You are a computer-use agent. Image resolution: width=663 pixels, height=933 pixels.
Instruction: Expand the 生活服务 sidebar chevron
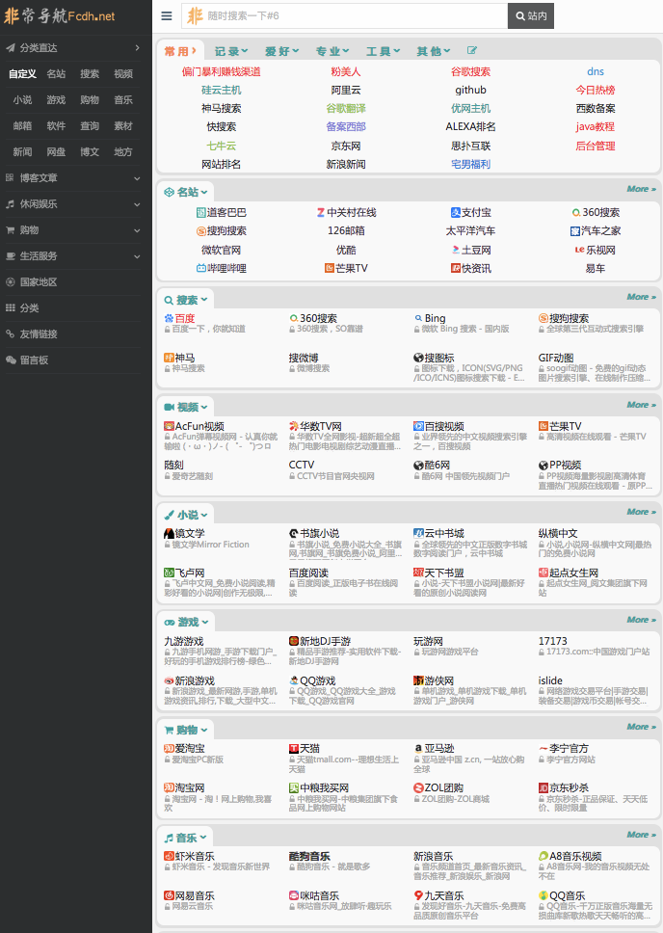[138, 256]
